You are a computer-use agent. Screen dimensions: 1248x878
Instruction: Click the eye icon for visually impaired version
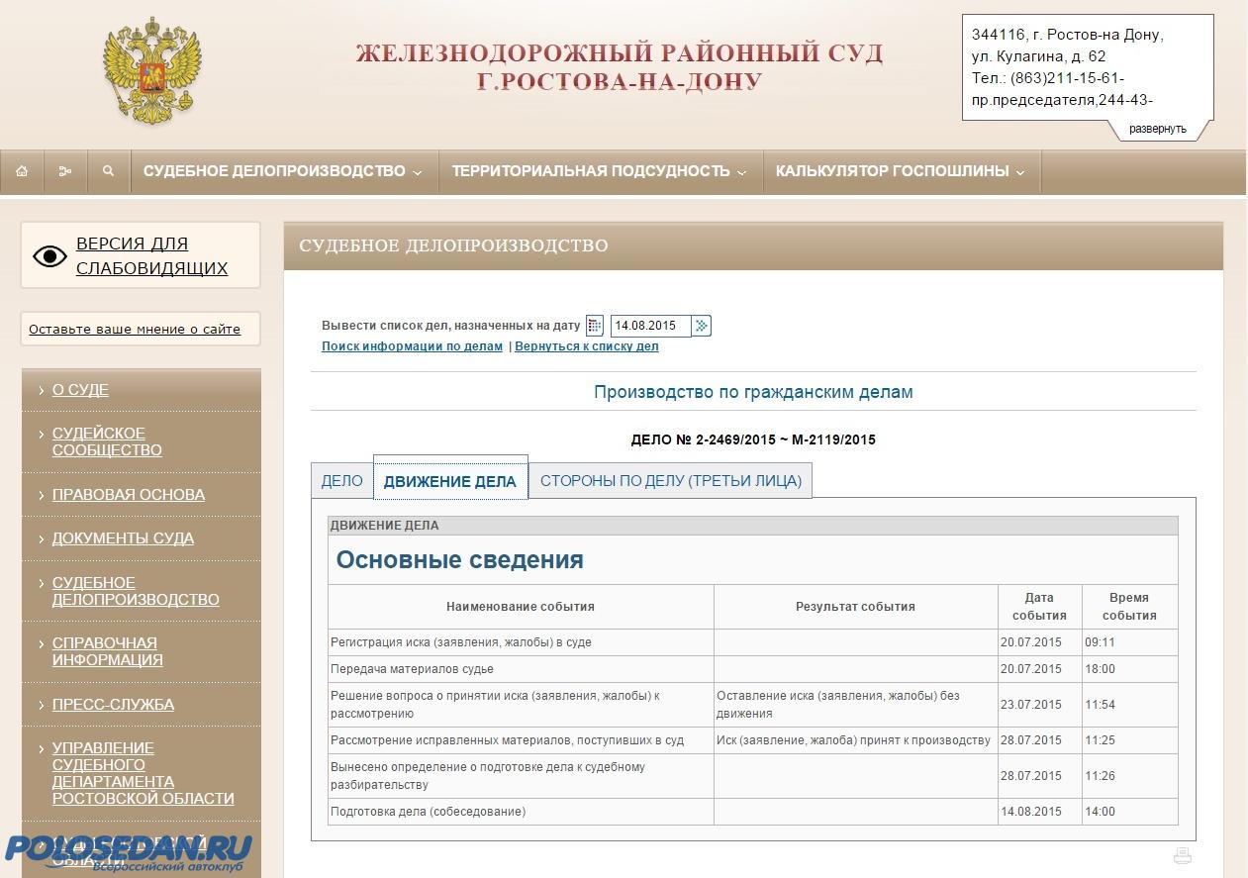point(49,256)
